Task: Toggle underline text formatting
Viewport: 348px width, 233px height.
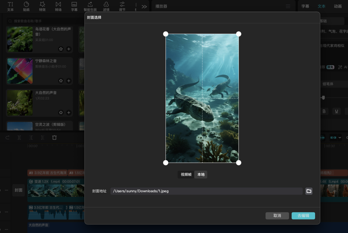Action: [x=336, y=111]
